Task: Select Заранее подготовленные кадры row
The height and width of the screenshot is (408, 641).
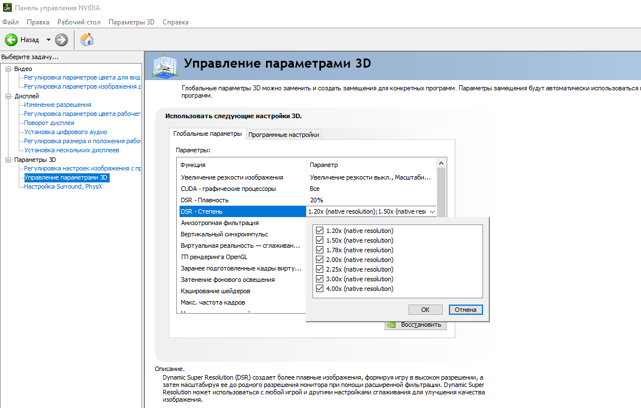Action: (x=243, y=269)
